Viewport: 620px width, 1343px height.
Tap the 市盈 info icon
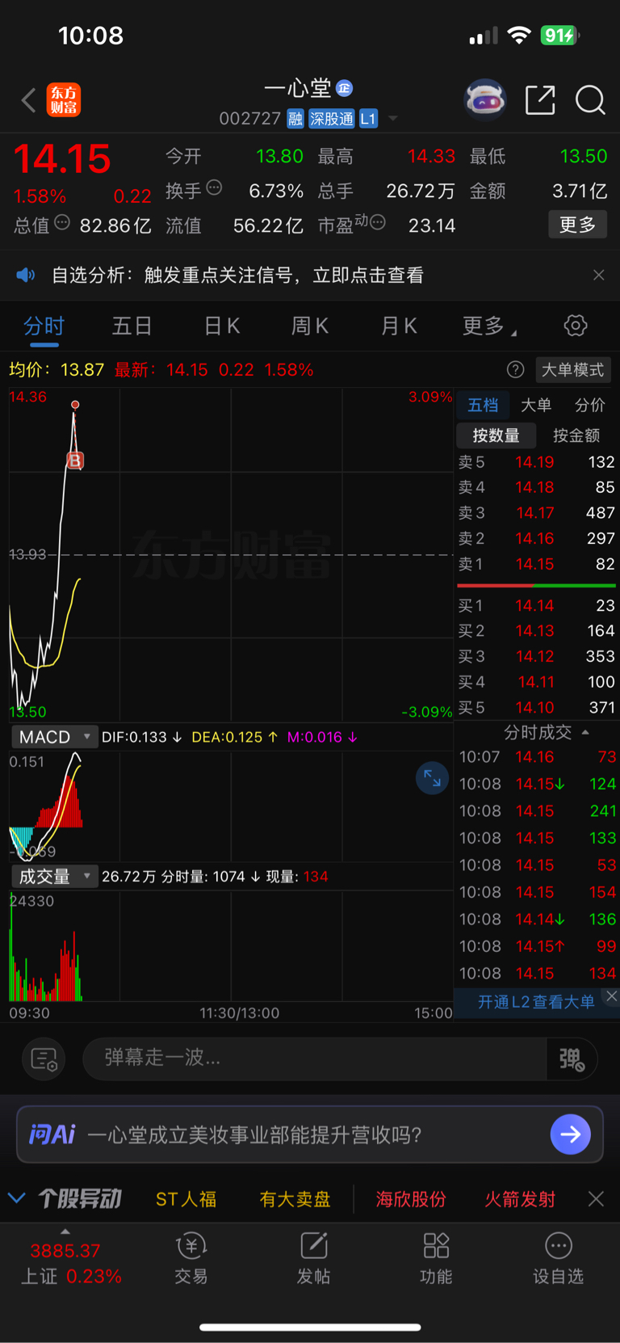377,222
